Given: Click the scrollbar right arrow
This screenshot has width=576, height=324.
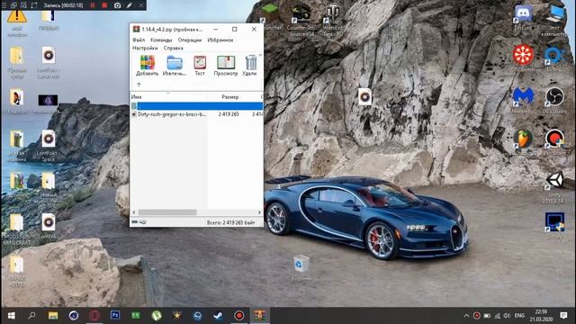Looking at the screenshot, I should click(259, 212).
